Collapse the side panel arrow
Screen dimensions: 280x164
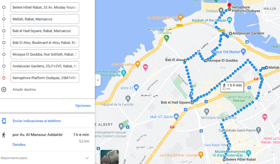coord(98,80)
